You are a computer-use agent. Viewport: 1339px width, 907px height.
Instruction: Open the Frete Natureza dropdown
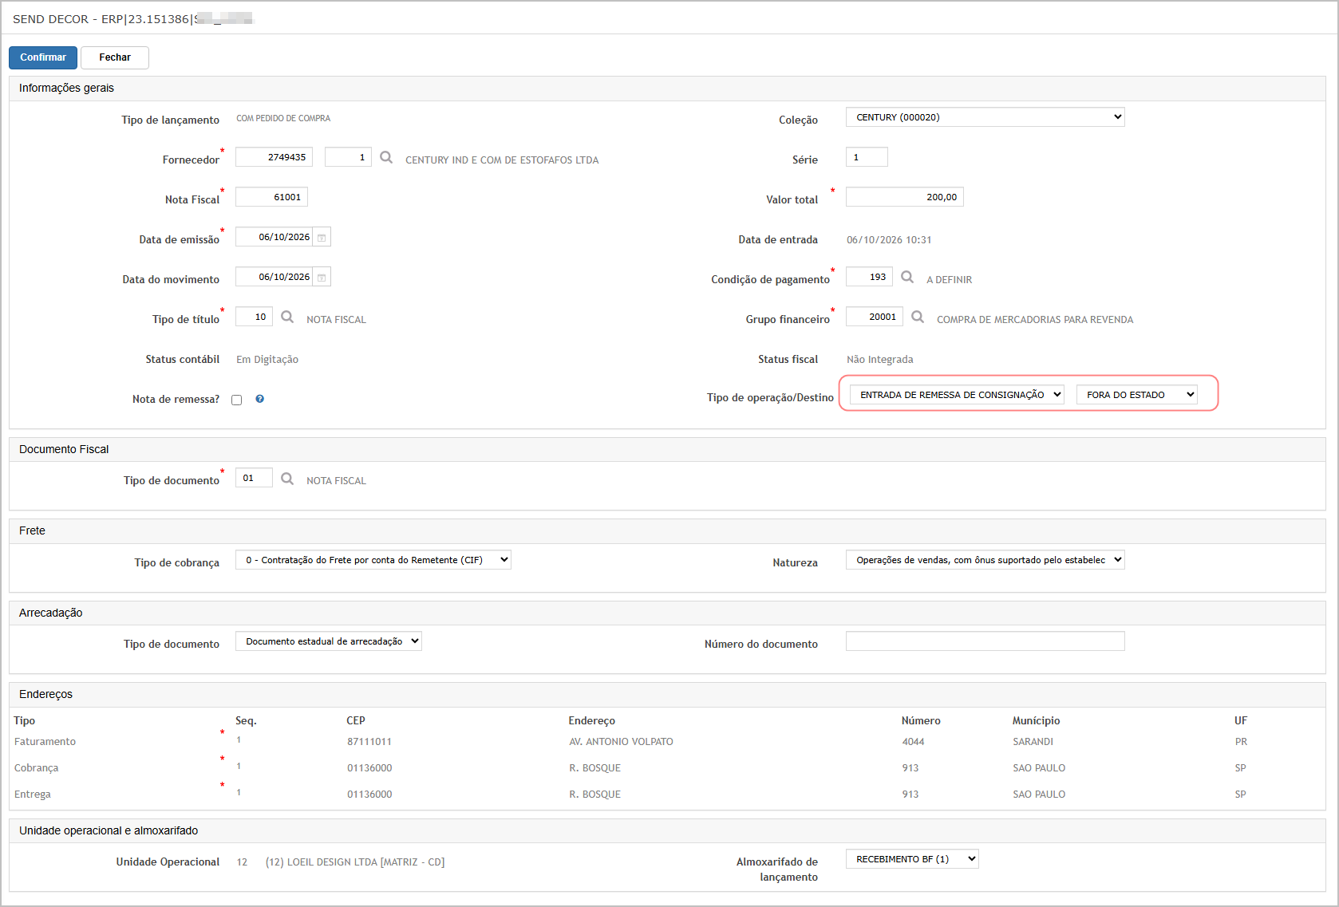coord(985,560)
